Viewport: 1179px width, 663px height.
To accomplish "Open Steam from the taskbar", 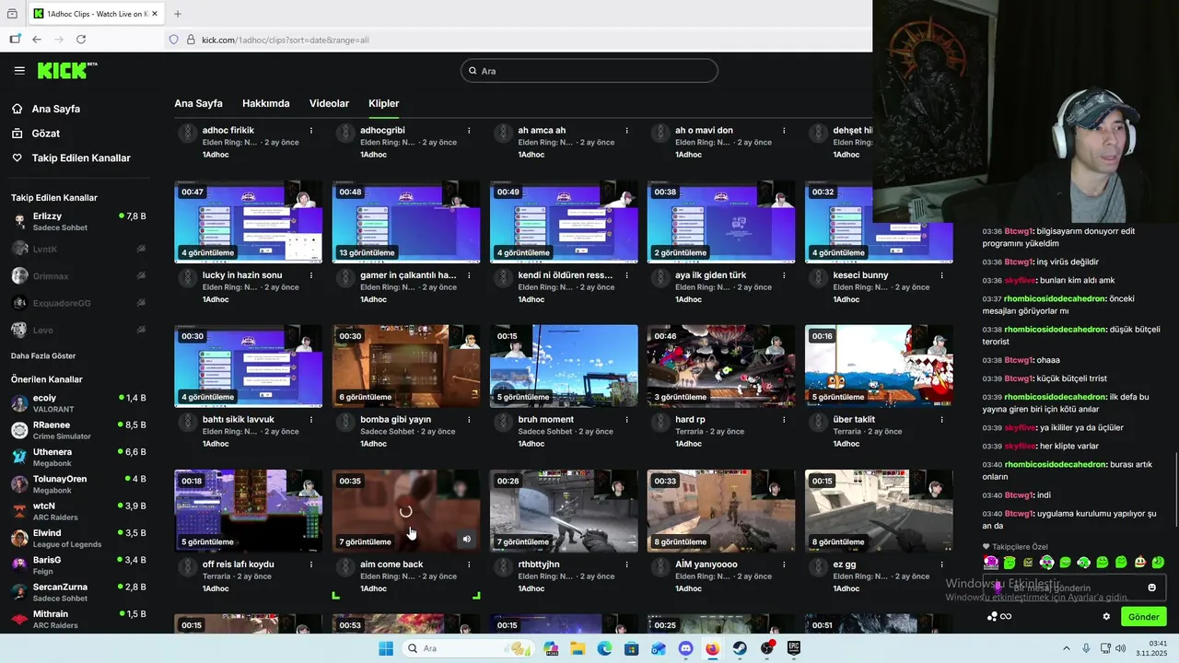I will (x=740, y=648).
